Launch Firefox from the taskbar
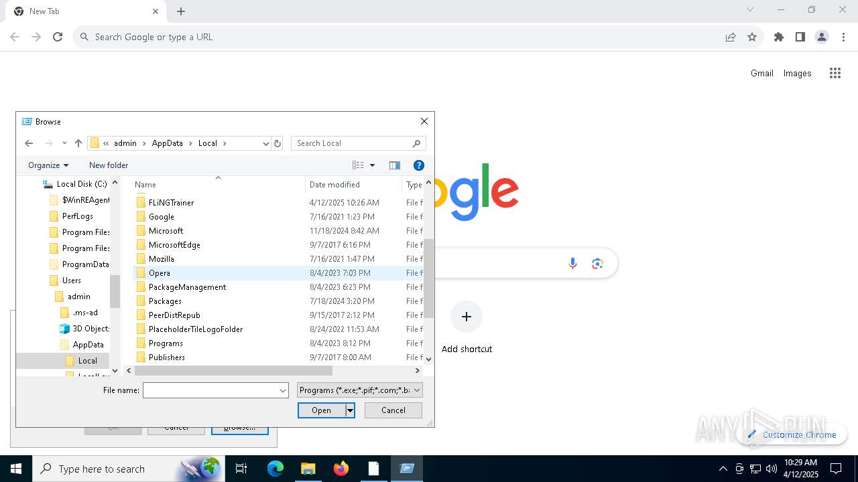This screenshot has height=482, width=858. (341, 469)
